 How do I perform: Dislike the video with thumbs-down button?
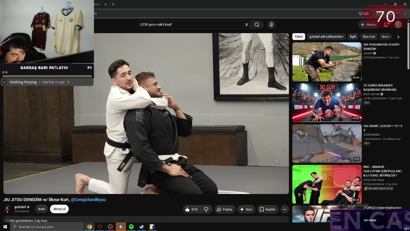(206, 210)
